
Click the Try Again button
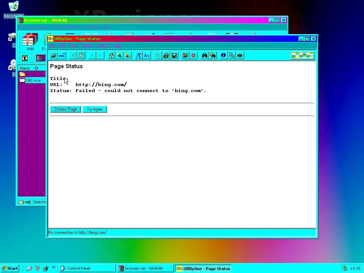click(x=95, y=109)
